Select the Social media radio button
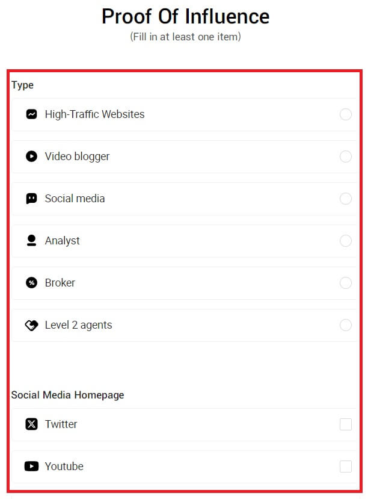 [x=346, y=199]
